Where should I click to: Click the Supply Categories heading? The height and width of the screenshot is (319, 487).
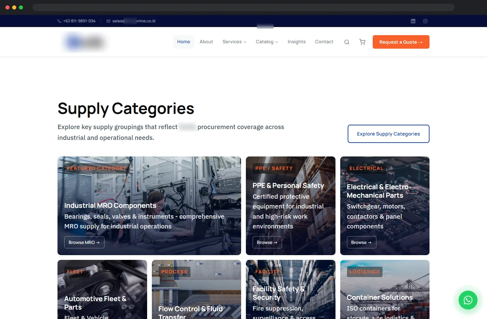point(126,108)
